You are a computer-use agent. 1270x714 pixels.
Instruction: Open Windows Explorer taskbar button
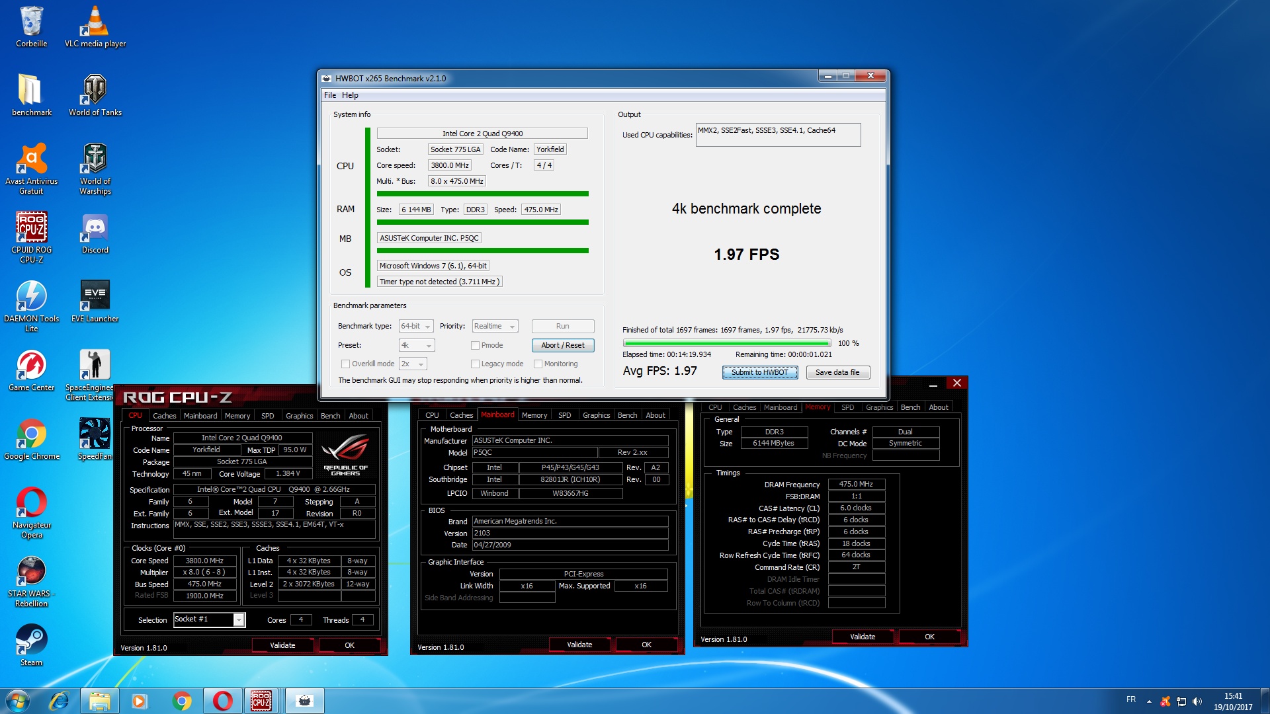(100, 701)
